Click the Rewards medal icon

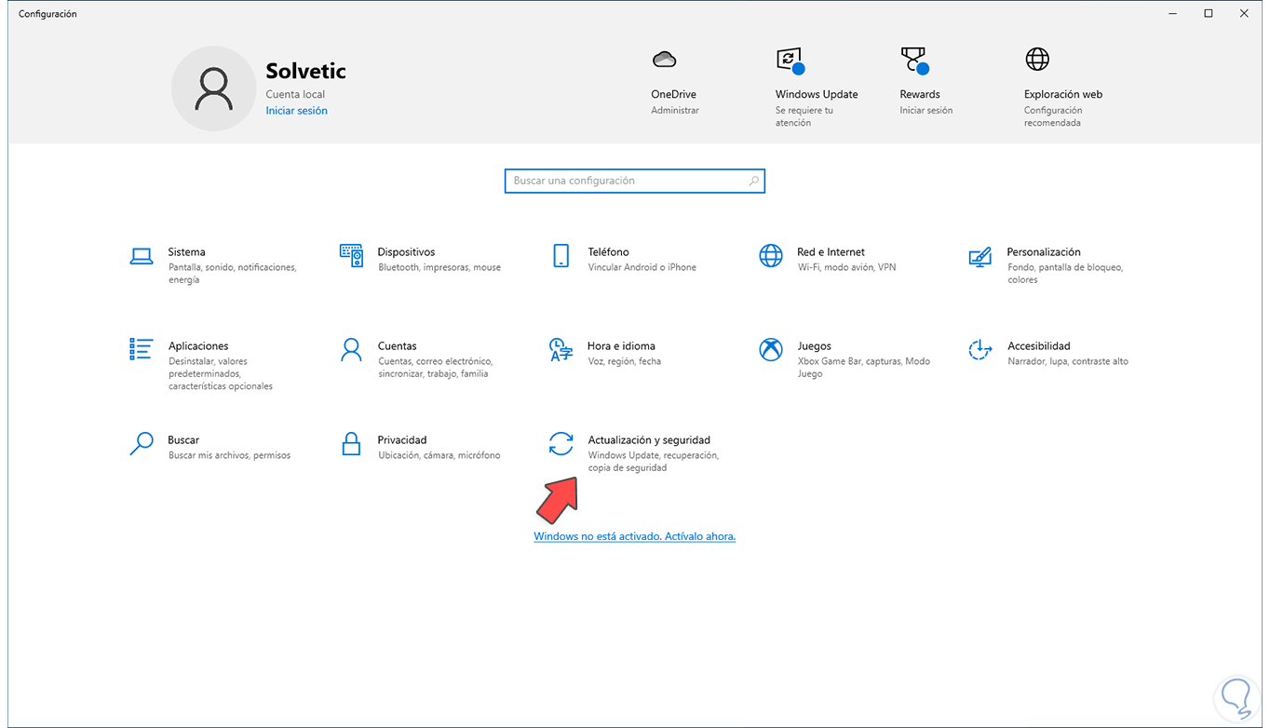914,61
